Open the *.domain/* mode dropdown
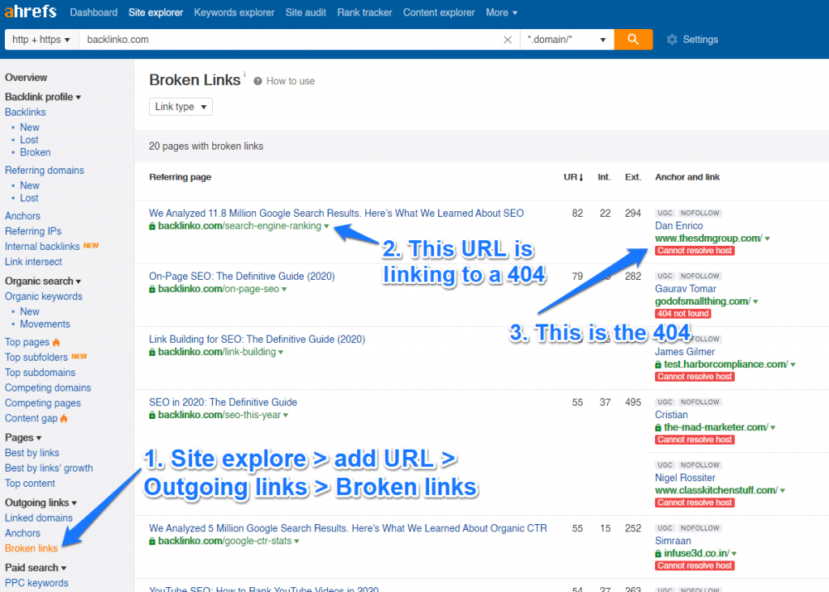The width and height of the screenshot is (829, 592). pos(567,40)
